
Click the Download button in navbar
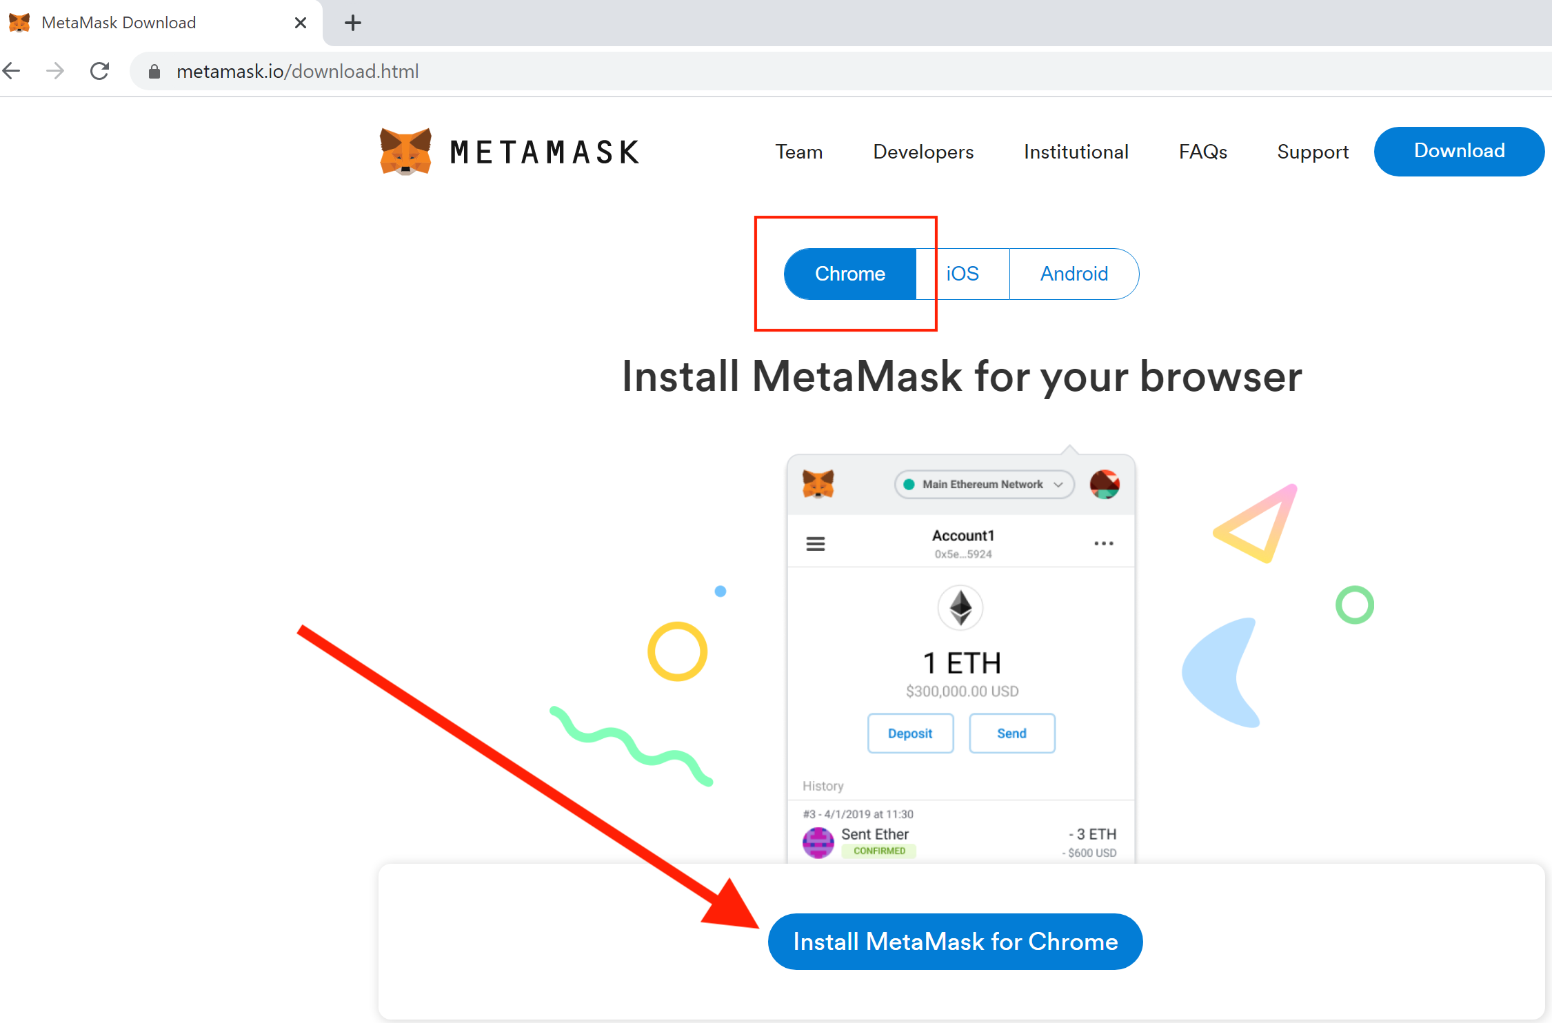click(x=1458, y=150)
